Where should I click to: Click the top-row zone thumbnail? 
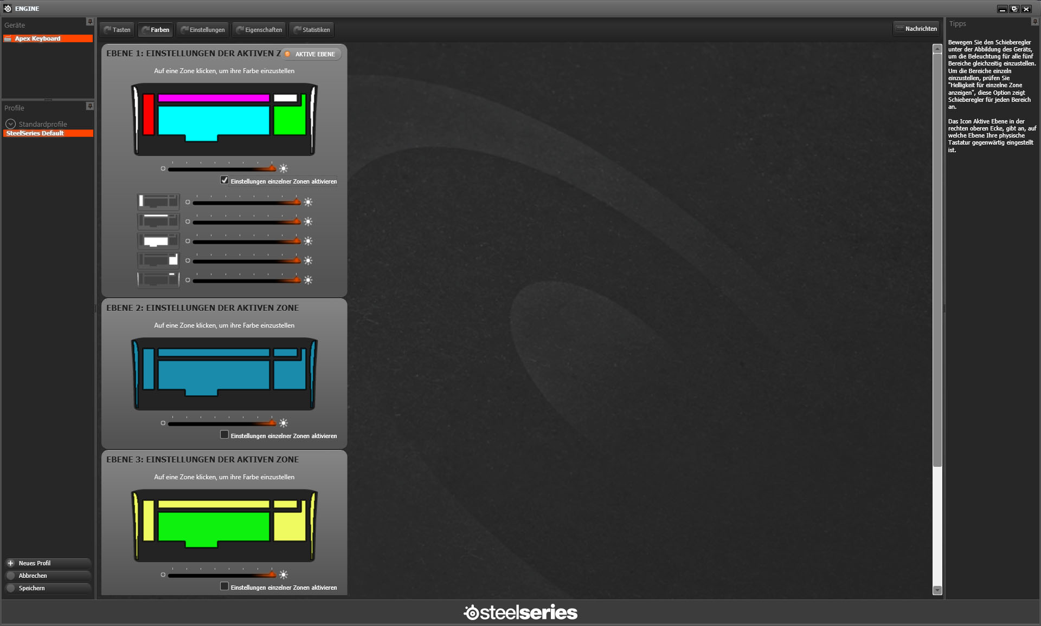pos(158,221)
